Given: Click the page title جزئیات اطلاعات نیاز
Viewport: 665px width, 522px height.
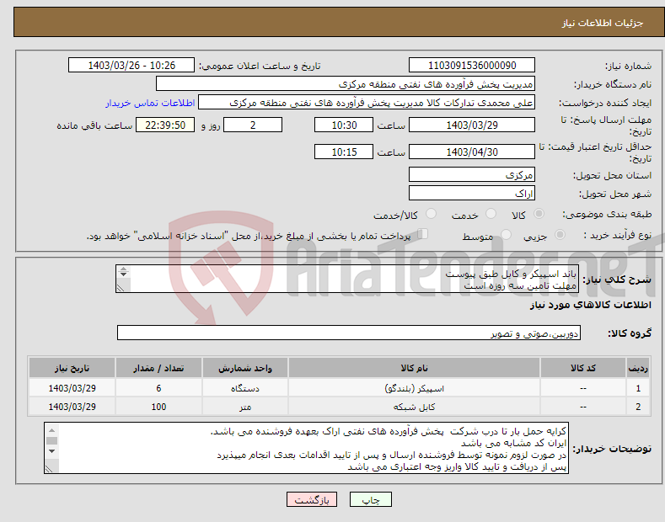Looking at the screenshot, I should [603, 23].
